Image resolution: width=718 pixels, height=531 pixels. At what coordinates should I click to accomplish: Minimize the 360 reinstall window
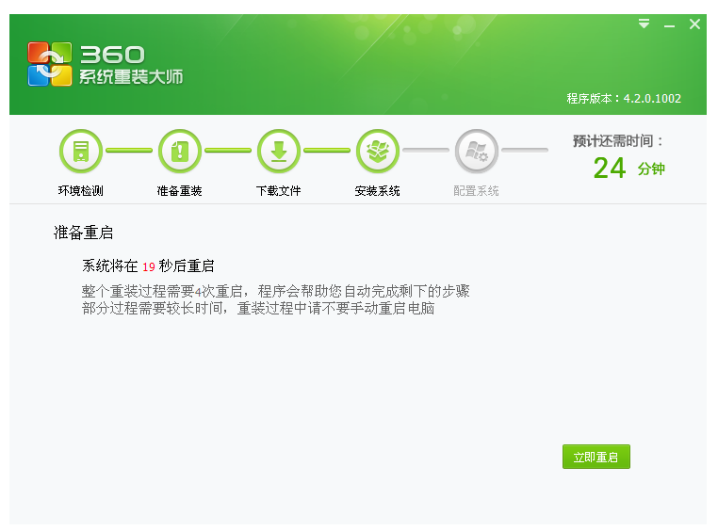point(669,25)
